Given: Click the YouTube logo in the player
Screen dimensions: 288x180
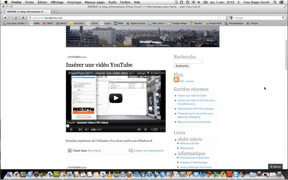Looking at the screenshot, I should click(154, 130).
